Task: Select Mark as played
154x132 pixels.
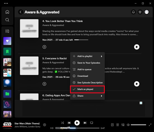Action: pos(87,89)
